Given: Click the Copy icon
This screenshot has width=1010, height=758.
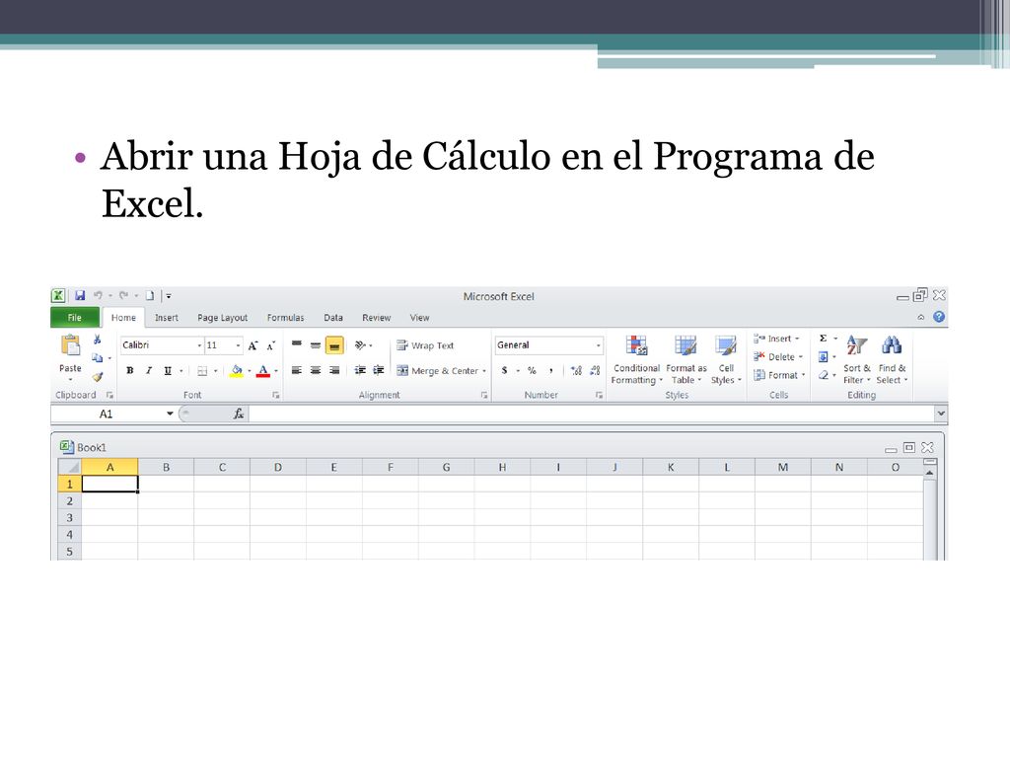Looking at the screenshot, I should [x=98, y=357].
